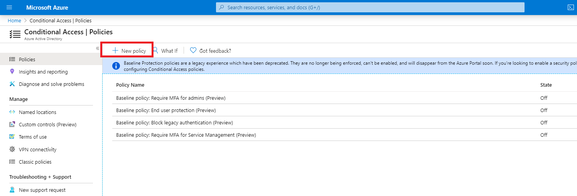Open Cloud Shell from the top bar
This screenshot has width=577, height=196.
coord(571,7)
